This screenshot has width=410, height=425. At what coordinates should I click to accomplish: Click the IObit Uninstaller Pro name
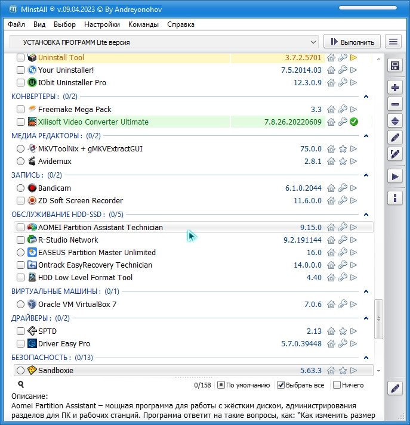tap(72, 82)
